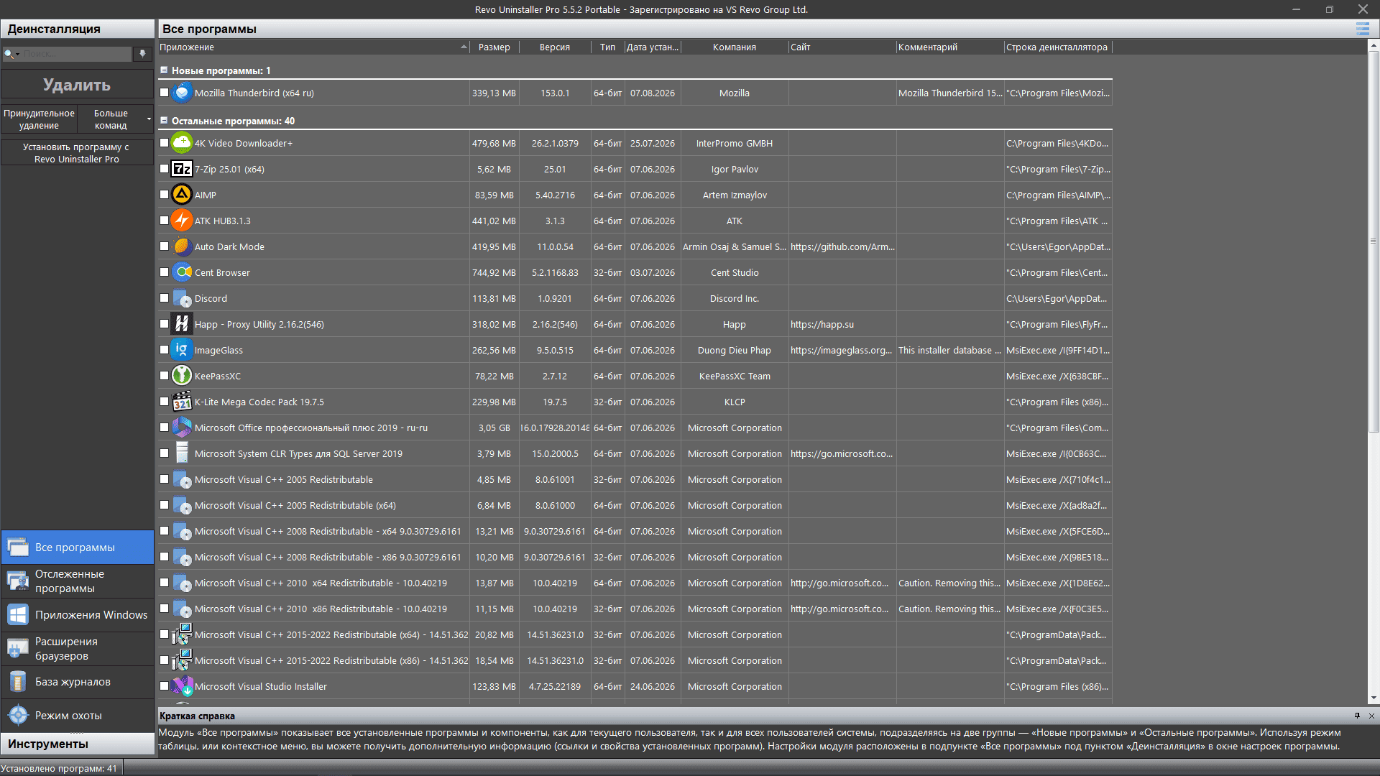
Task: Click the Cent Browser icon
Action: (182, 272)
